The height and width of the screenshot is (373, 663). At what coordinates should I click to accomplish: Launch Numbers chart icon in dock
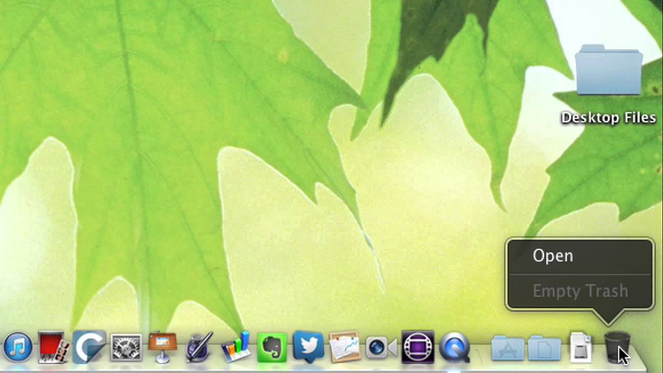coord(236,347)
